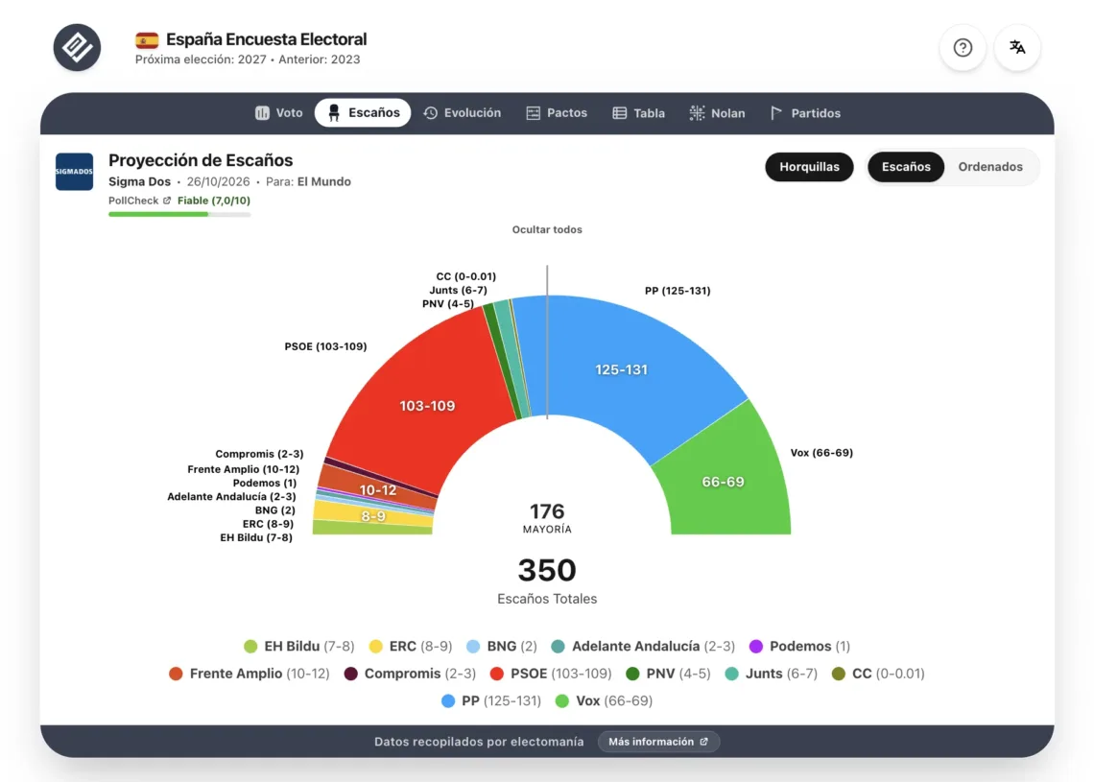Click the language translate icon
This screenshot has height=782, width=1094.
point(1016,47)
